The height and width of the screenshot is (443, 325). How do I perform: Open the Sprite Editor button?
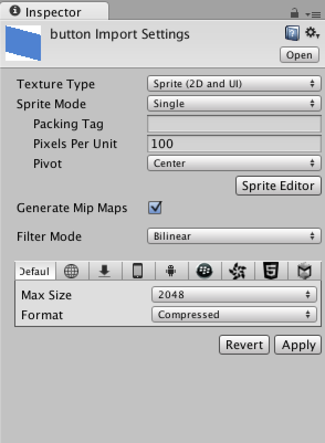pyautogui.click(x=279, y=186)
